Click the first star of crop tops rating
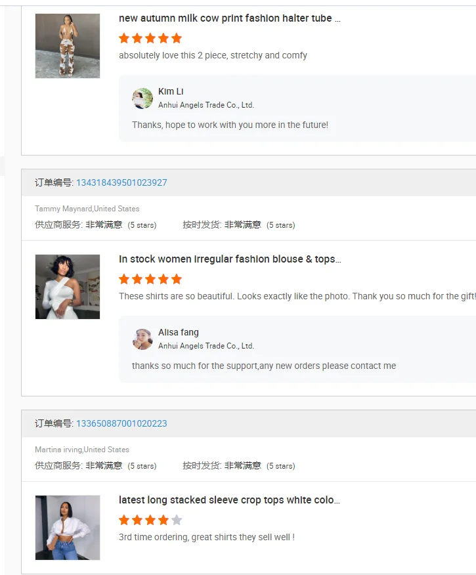This screenshot has height=575, width=476. point(124,520)
